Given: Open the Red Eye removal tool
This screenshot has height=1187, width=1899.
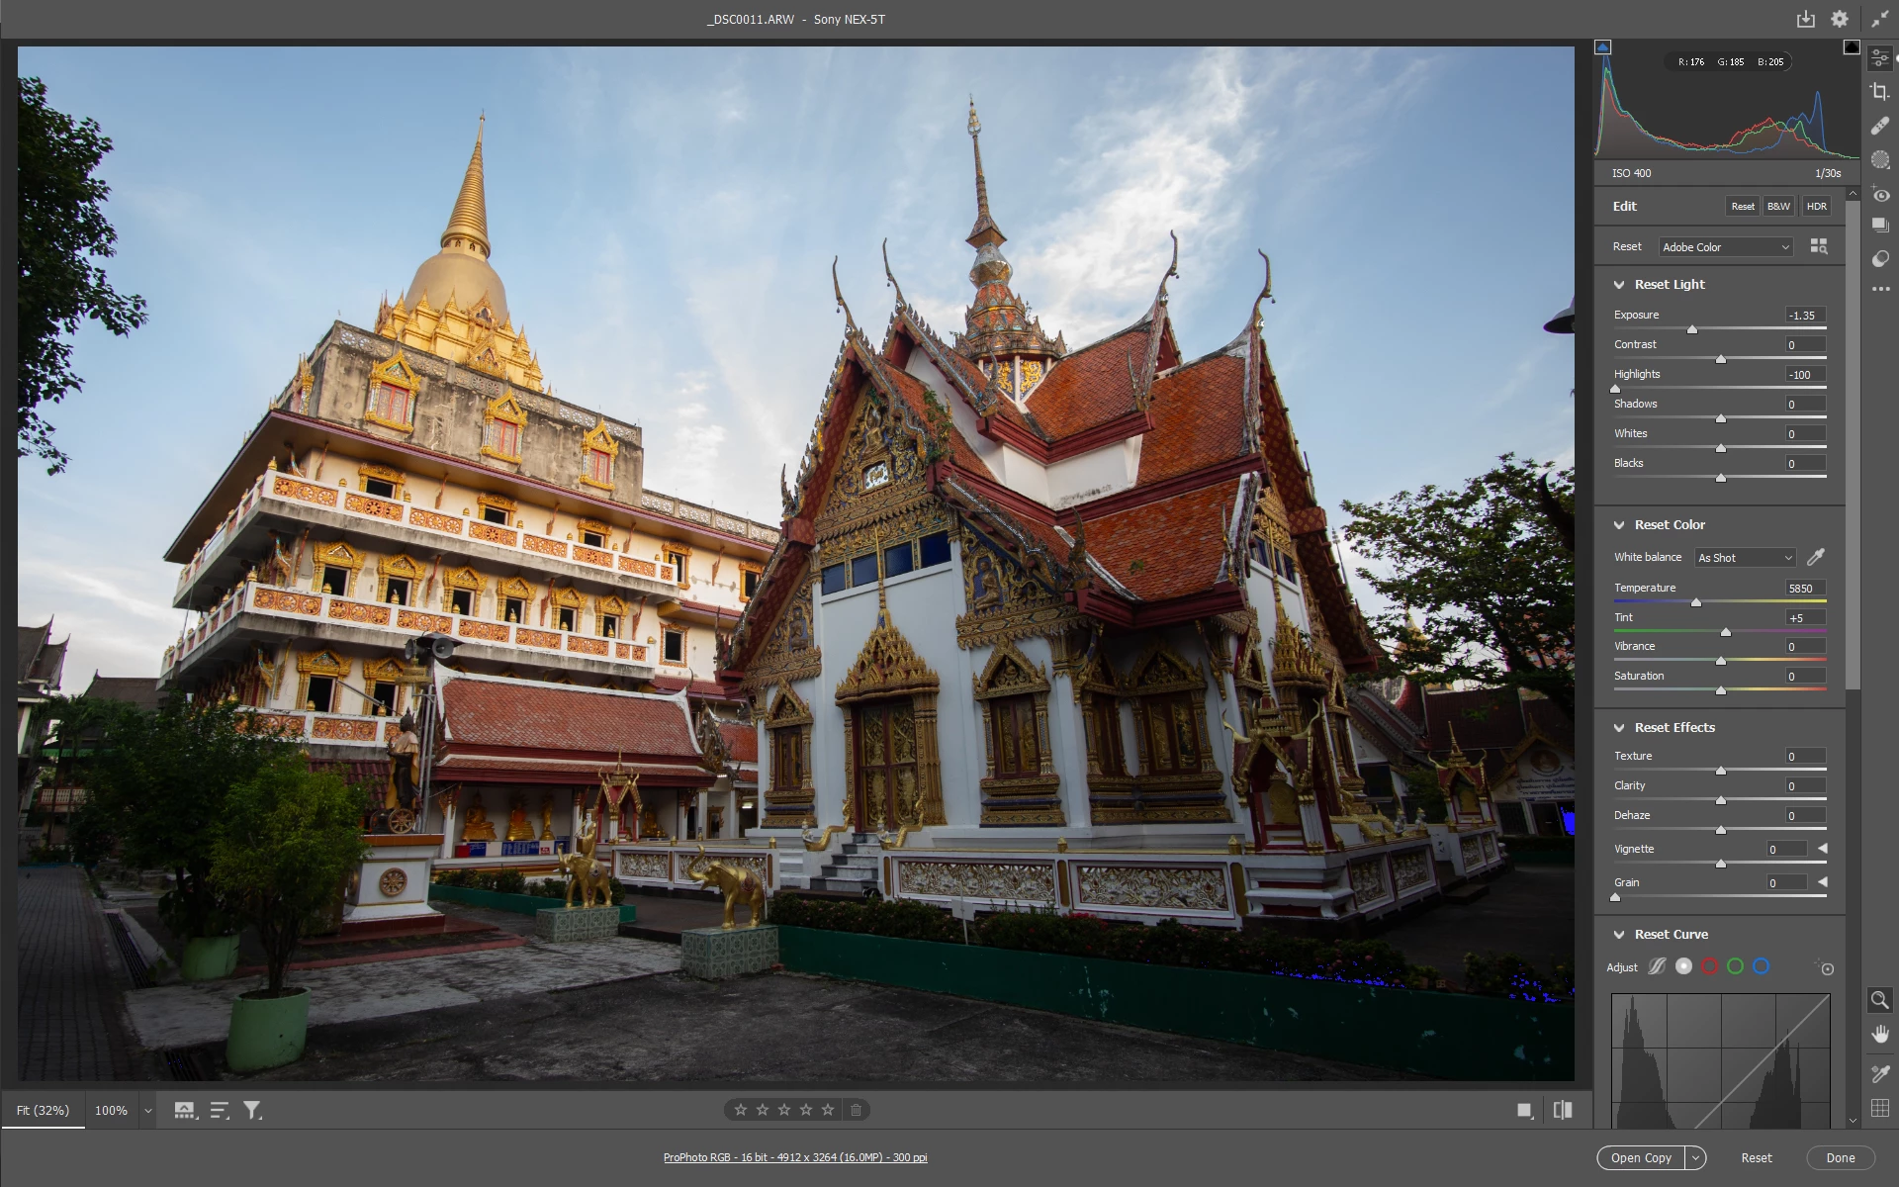Looking at the screenshot, I should [x=1879, y=195].
